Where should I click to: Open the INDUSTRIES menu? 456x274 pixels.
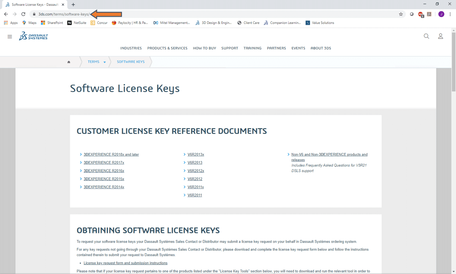(131, 48)
